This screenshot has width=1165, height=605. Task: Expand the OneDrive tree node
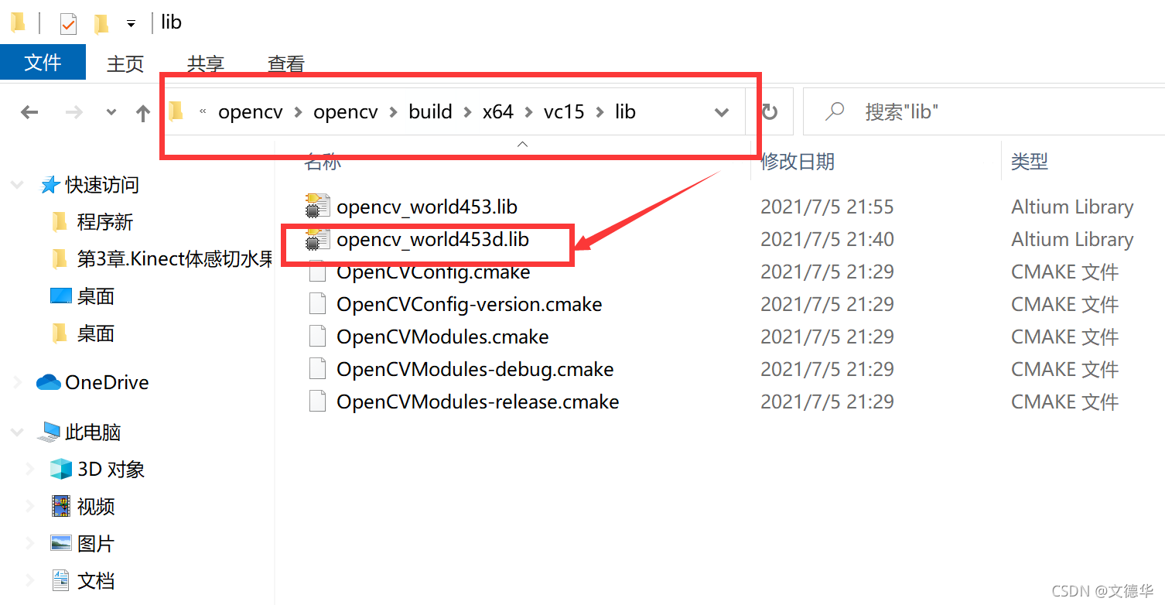pyautogui.click(x=17, y=382)
